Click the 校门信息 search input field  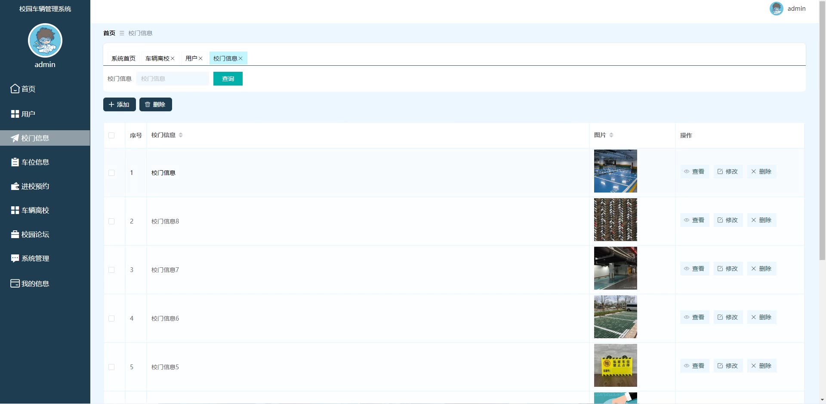click(x=173, y=79)
